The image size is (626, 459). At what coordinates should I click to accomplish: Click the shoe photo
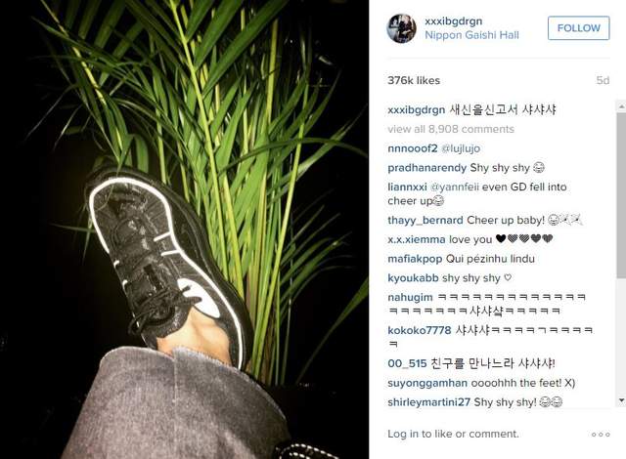[185, 229]
